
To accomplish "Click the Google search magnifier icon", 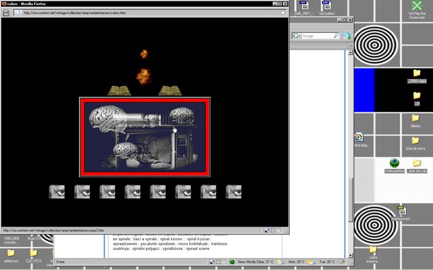I will 336,36.
